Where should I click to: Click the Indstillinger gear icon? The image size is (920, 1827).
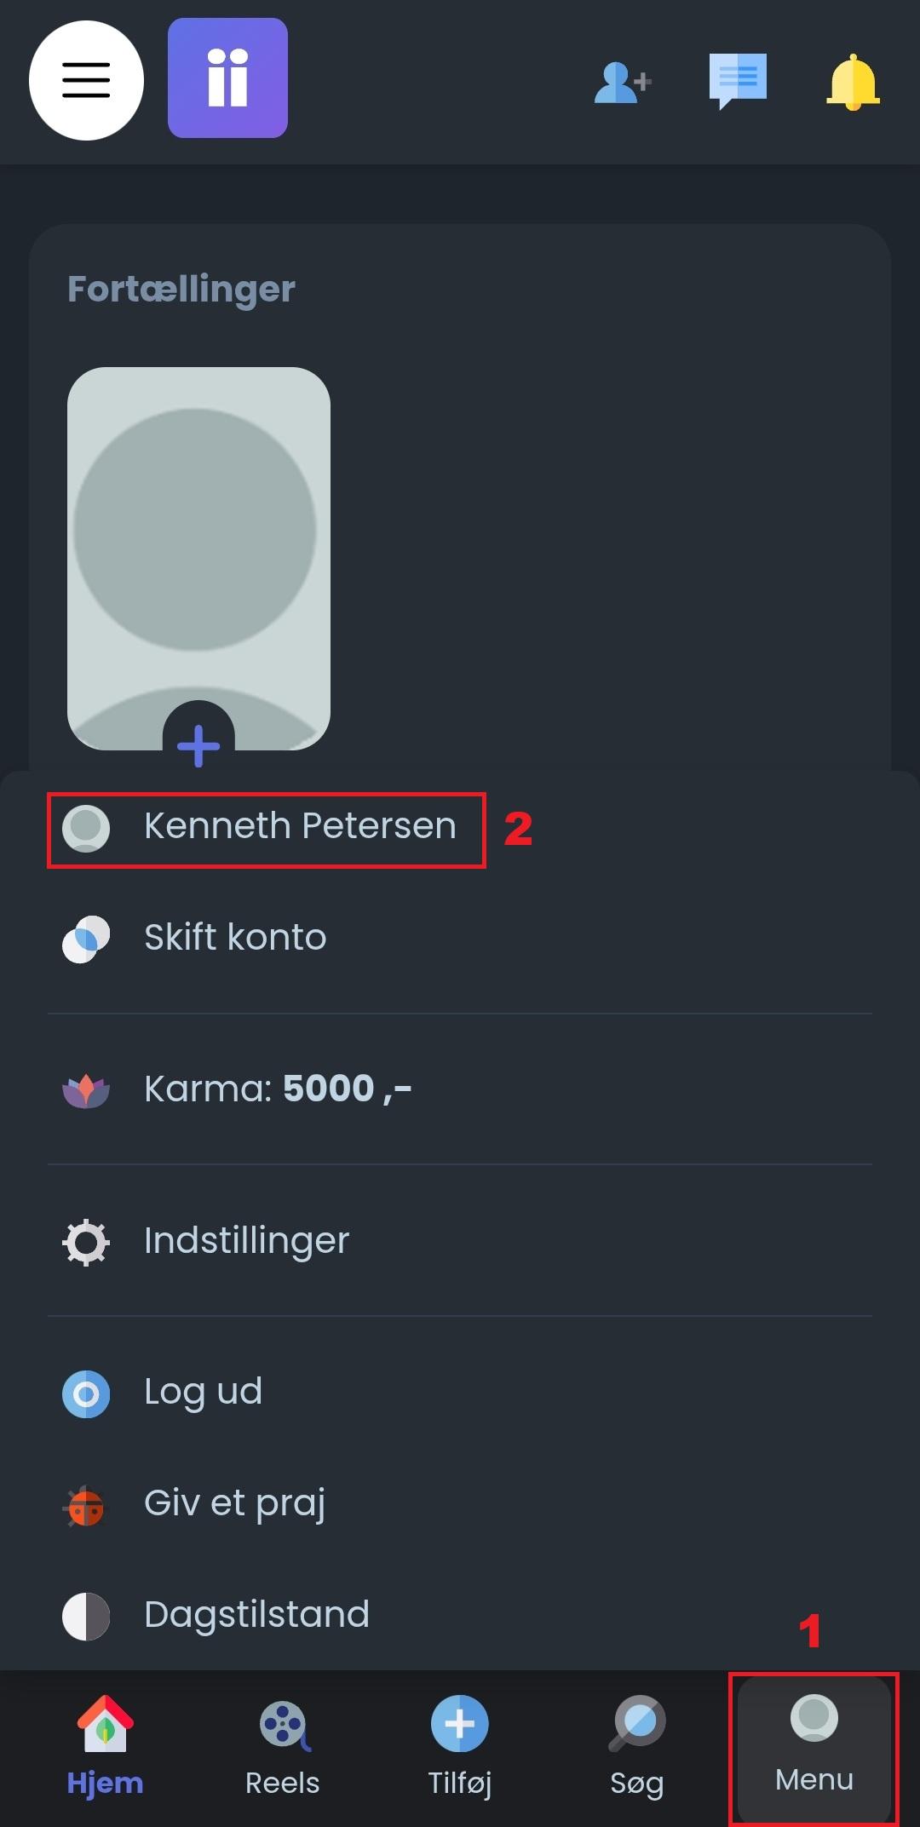(86, 1242)
